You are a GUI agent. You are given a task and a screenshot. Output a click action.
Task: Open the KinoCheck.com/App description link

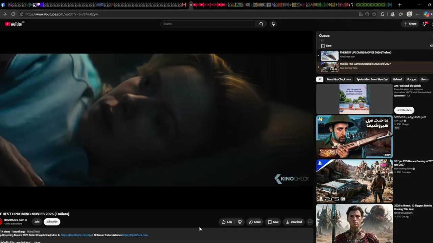pyautogui.click(x=76, y=235)
